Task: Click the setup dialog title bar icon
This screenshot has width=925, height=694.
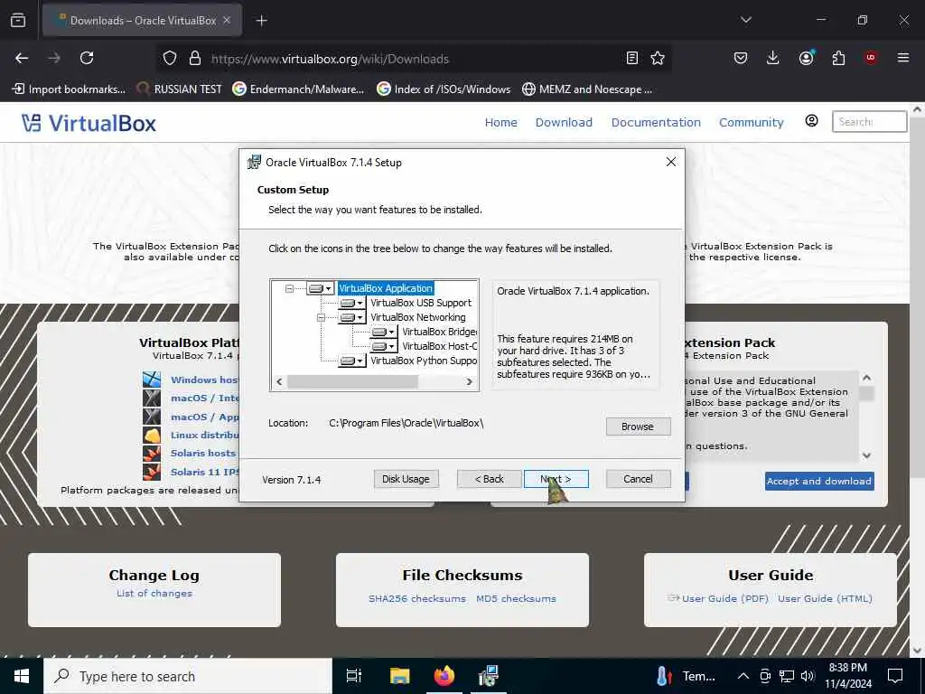Action: pyautogui.click(x=254, y=162)
